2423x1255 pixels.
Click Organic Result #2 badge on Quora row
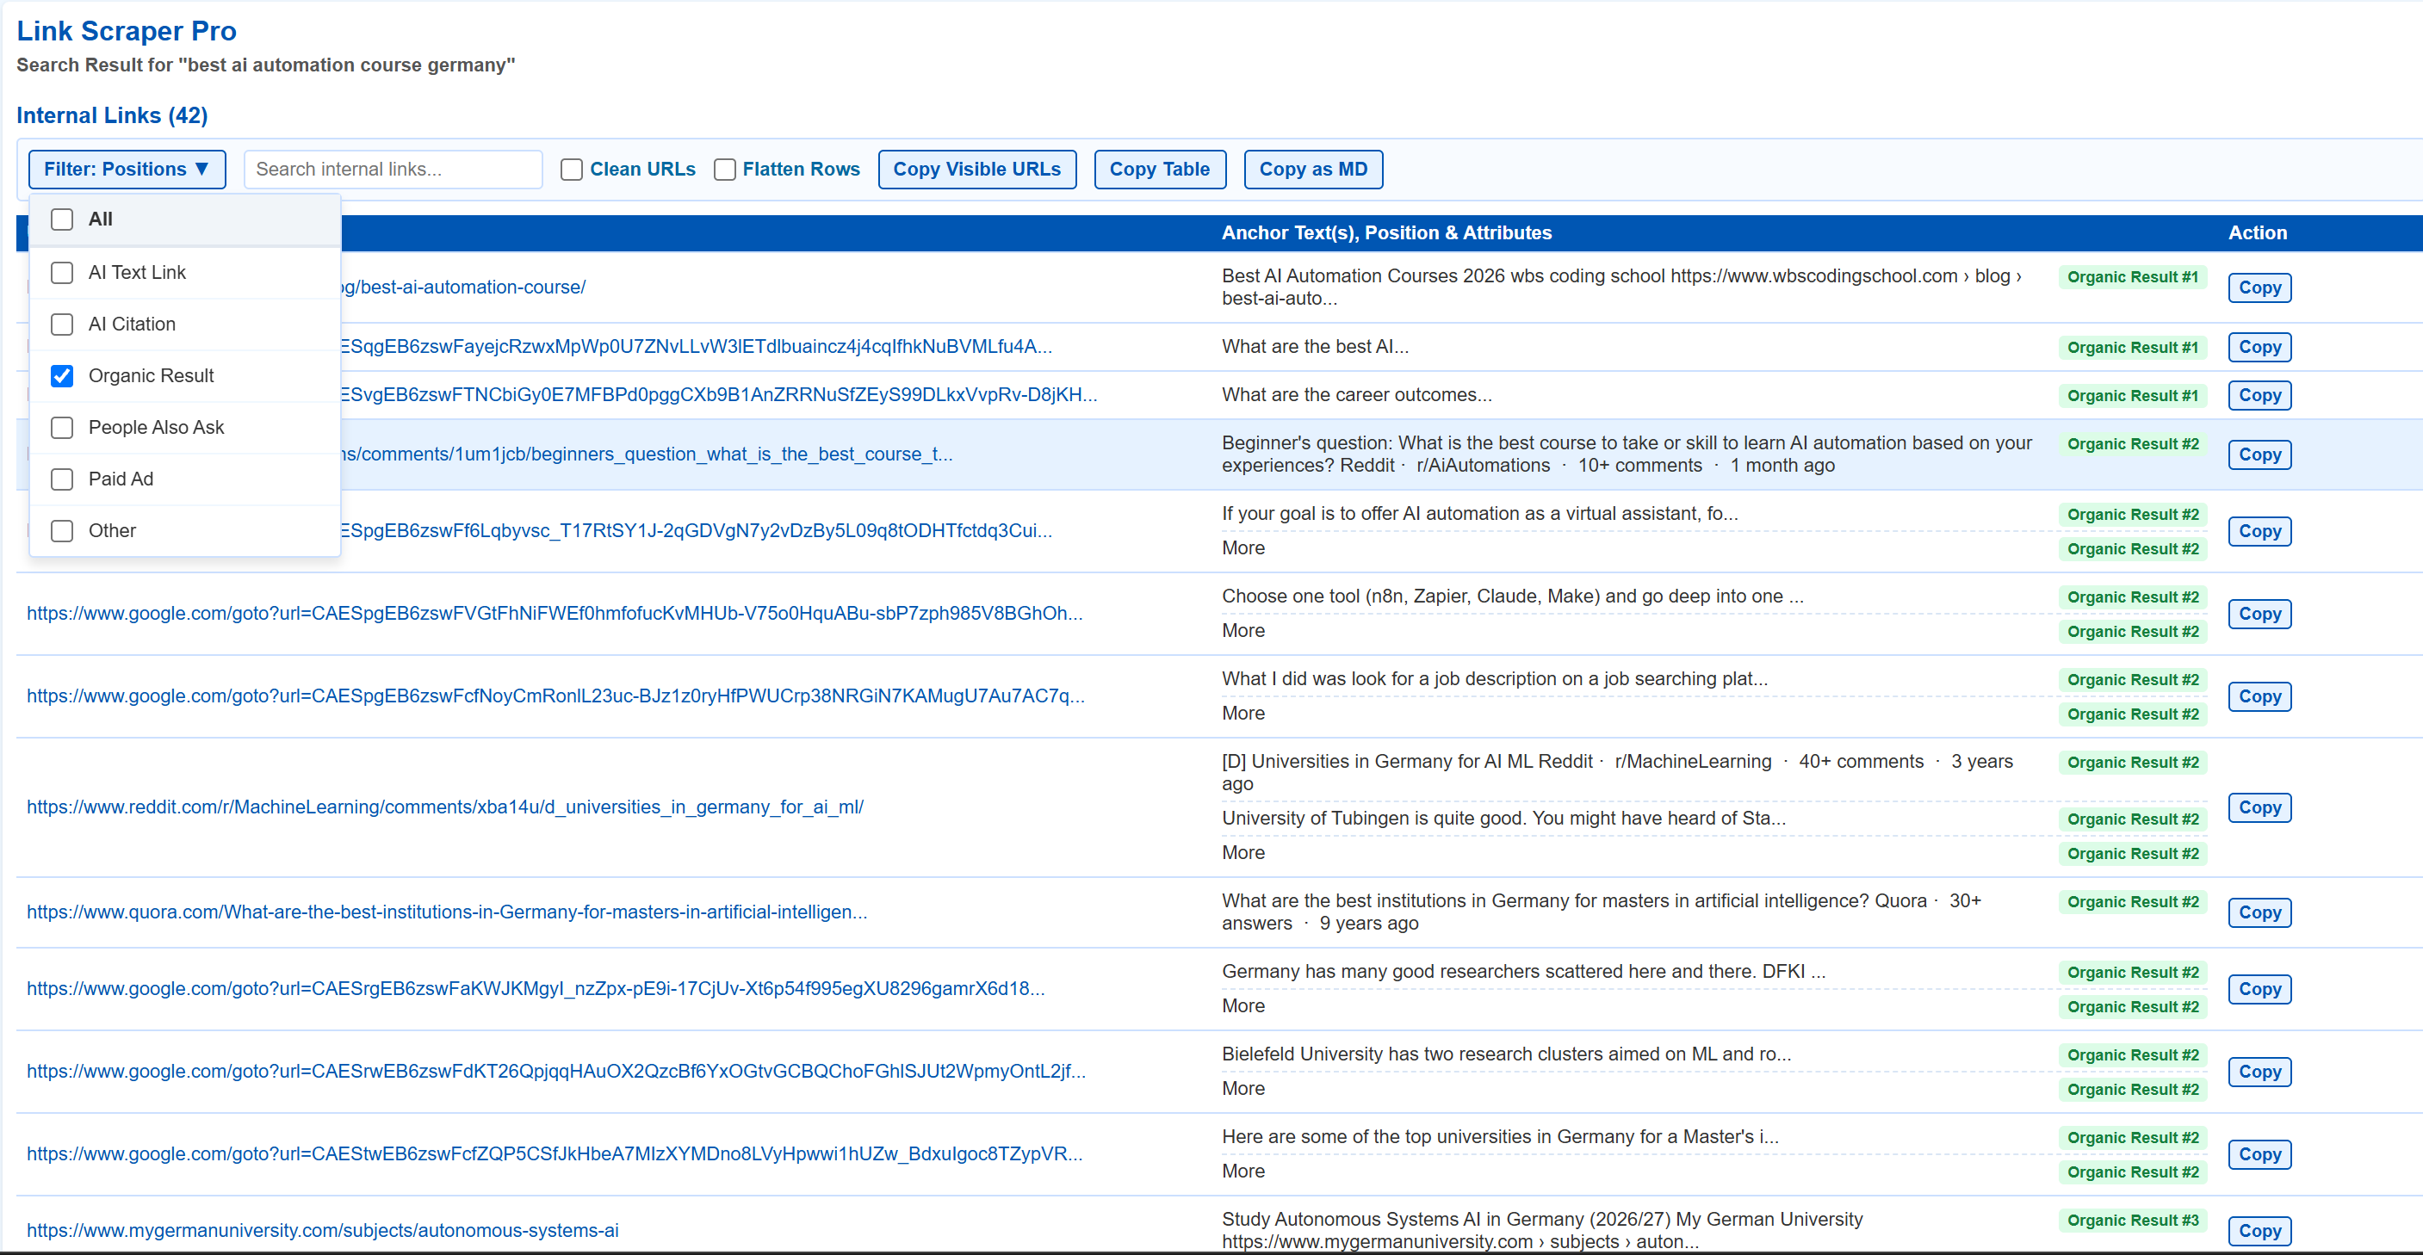[x=2132, y=902]
